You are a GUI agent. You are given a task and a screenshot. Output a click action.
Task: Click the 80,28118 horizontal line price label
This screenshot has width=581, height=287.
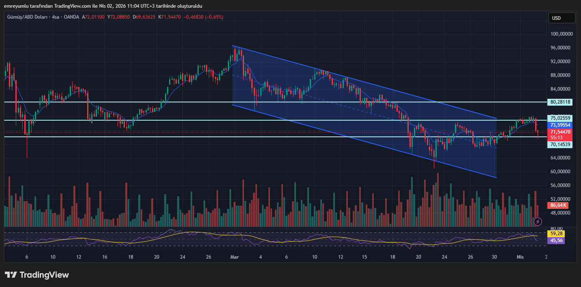(561, 102)
